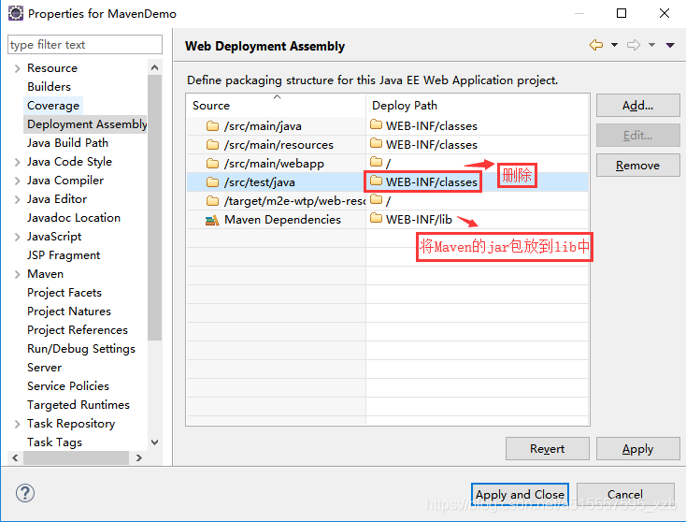Select Builders in the properties tree
The width and height of the screenshot is (686, 522).
[x=49, y=87]
